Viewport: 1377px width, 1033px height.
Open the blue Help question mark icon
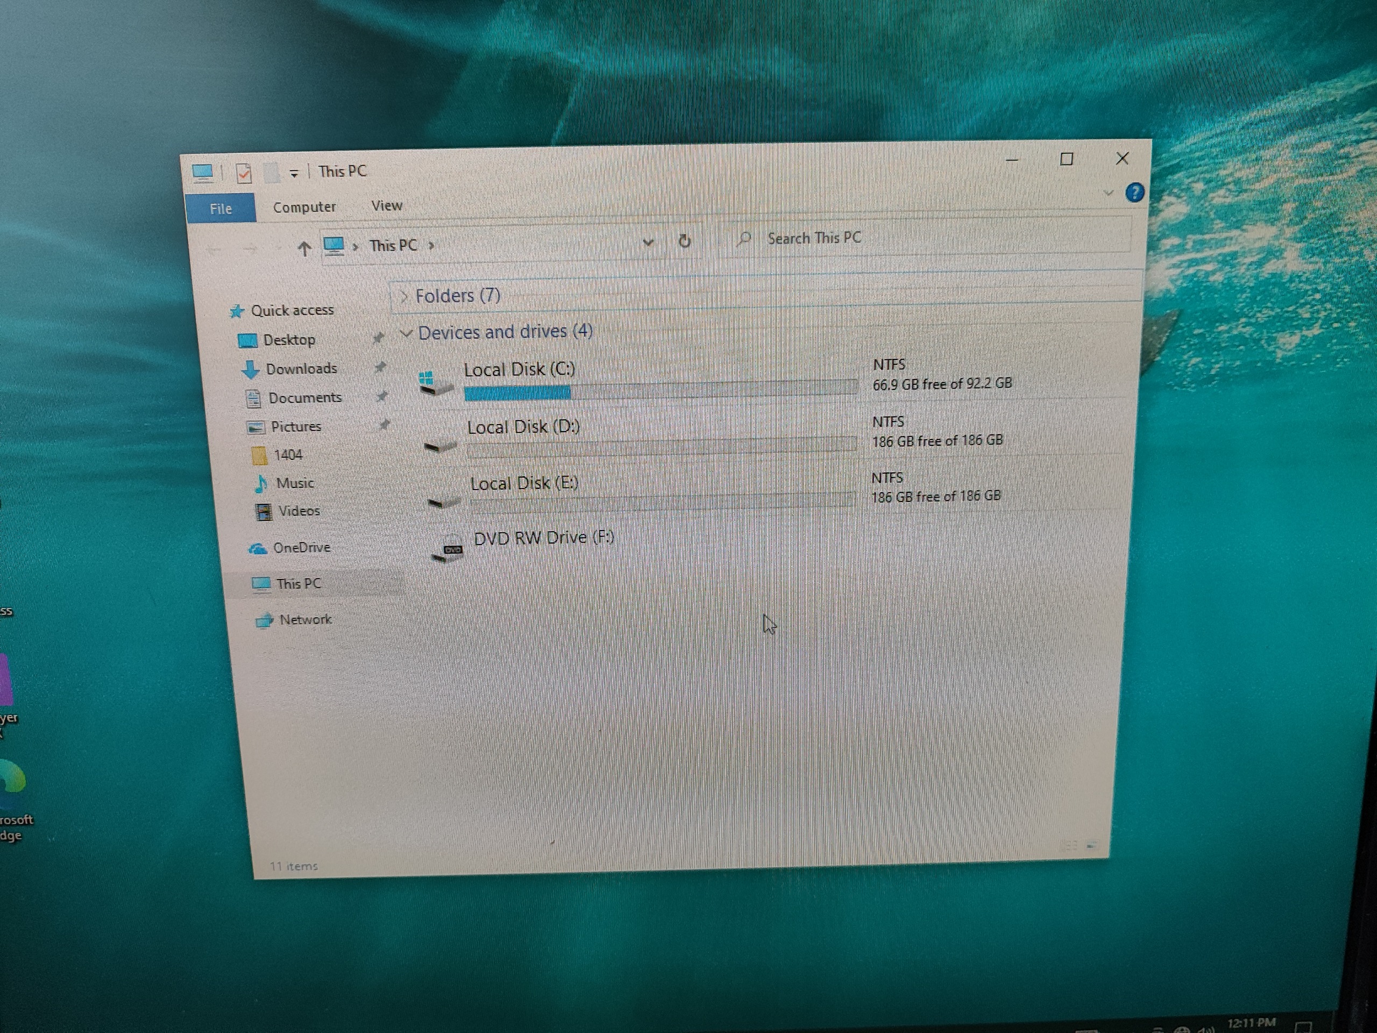1134,193
